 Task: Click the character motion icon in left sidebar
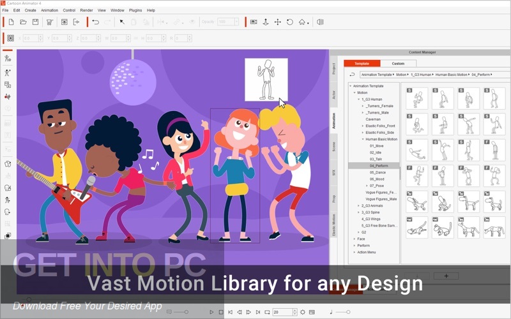click(8, 73)
